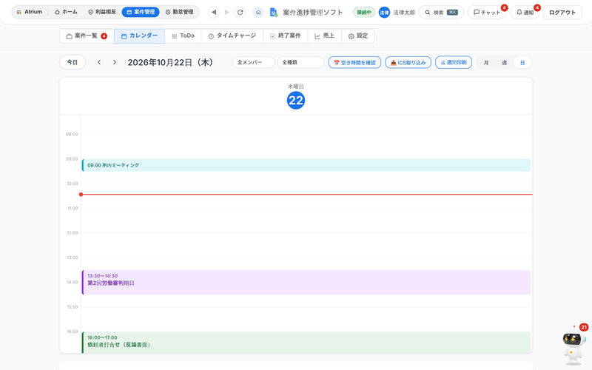Screen dimensions: 592x370
Task: Switch calendar to 日 view
Action: tap(522, 63)
